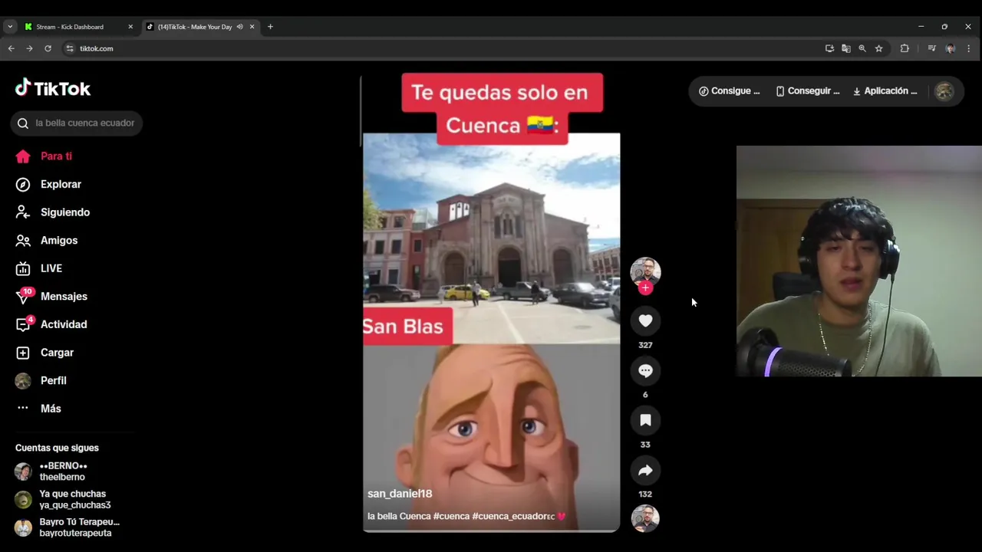Open the Amigos section
This screenshot has height=552, width=982.
tap(59, 240)
